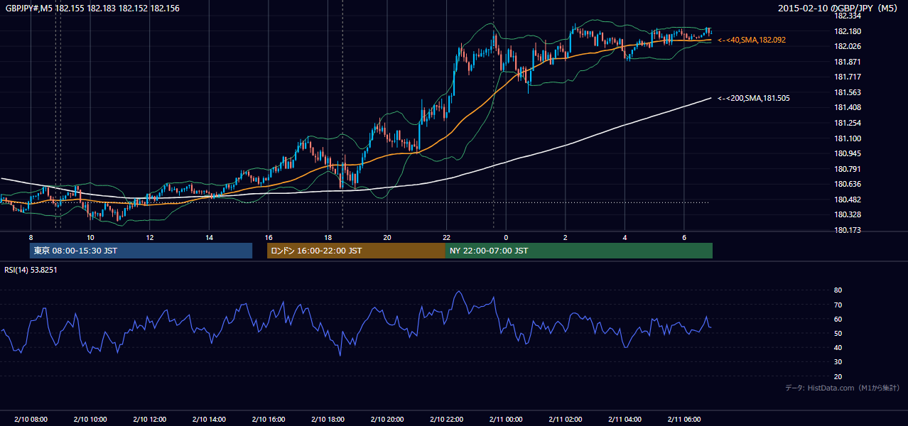Click the 2/11 04:00 bottom date label

tap(625, 420)
